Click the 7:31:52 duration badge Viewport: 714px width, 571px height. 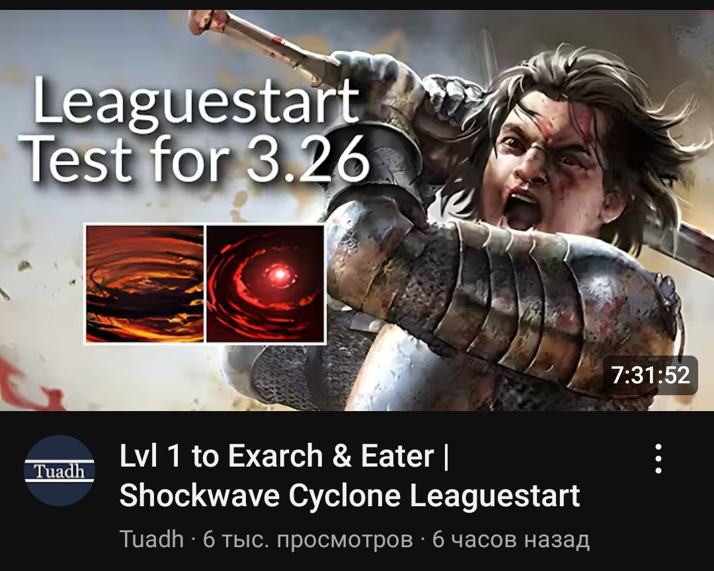651,375
